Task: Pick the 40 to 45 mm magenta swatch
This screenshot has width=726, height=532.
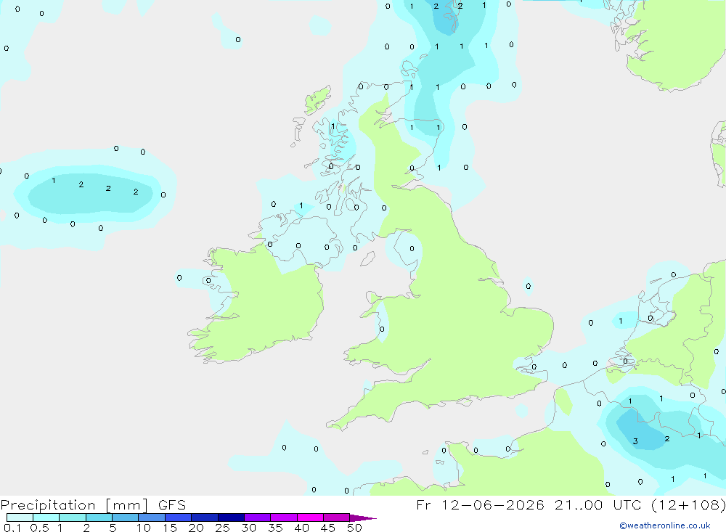Action: pos(310,517)
